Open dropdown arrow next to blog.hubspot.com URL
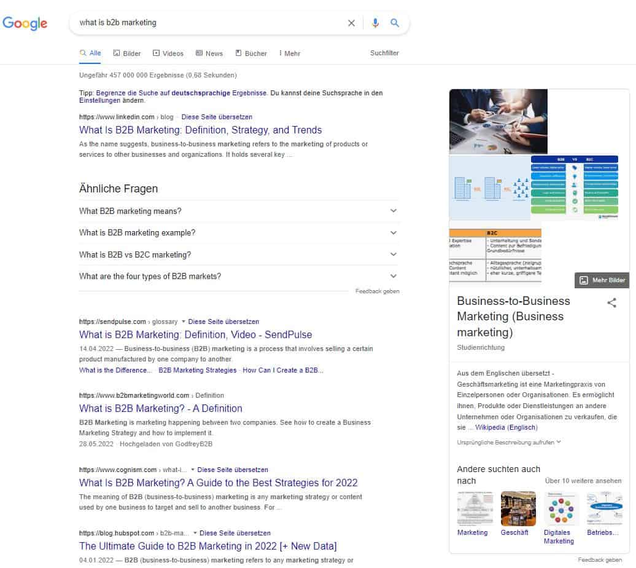This screenshot has height=568, width=636. tap(195, 533)
